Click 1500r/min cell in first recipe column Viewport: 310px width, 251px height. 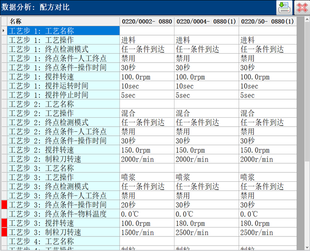(x=147, y=232)
